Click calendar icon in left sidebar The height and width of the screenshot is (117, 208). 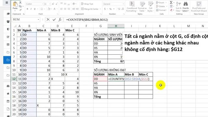tap(8, 101)
